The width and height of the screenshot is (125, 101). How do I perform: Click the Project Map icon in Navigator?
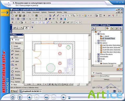[x=107, y=28]
